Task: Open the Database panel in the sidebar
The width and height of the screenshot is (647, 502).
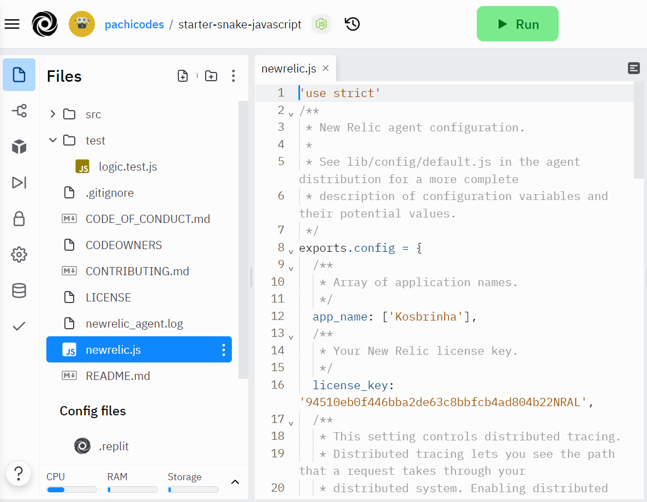Action: click(19, 291)
